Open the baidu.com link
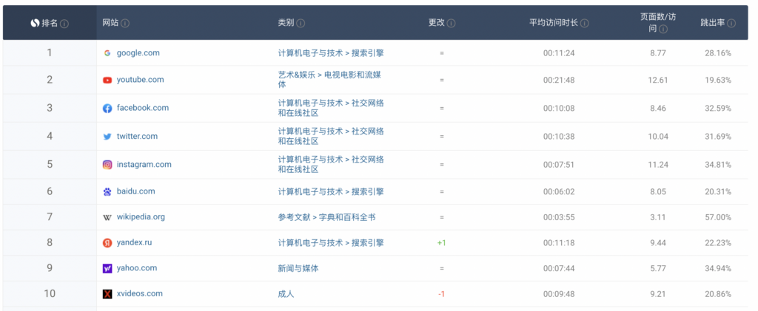Image resolution: width=758 pixels, height=311 pixels. [136, 191]
